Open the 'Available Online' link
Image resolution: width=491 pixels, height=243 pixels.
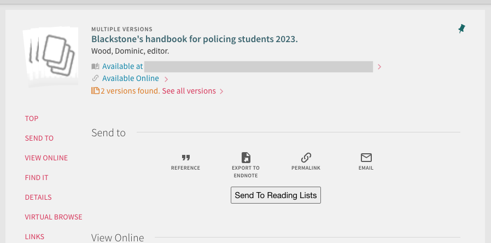[x=131, y=78]
